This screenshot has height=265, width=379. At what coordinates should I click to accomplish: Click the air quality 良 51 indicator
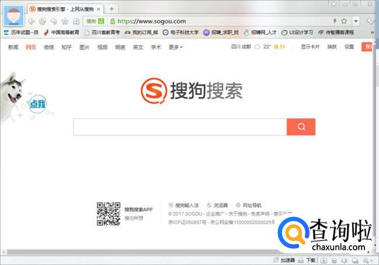[x=279, y=47]
